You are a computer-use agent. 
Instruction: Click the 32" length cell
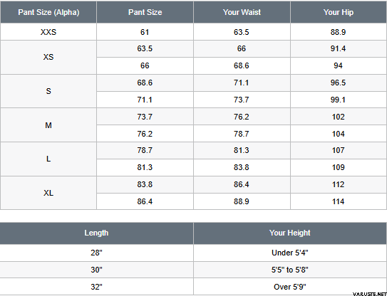pyautogui.click(x=96, y=287)
